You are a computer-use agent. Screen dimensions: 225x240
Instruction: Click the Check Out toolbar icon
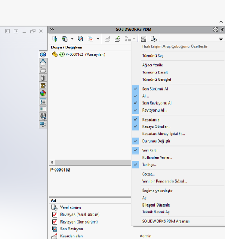[x=108, y=39]
